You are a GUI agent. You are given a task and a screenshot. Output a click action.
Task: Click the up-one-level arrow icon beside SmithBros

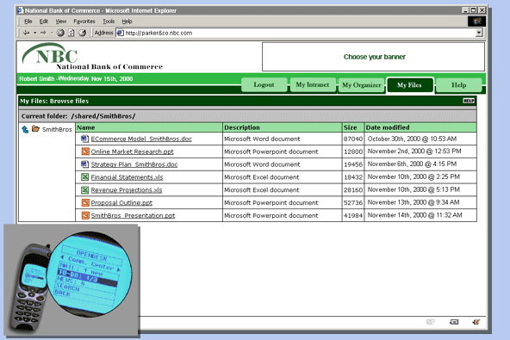[25, 129]
